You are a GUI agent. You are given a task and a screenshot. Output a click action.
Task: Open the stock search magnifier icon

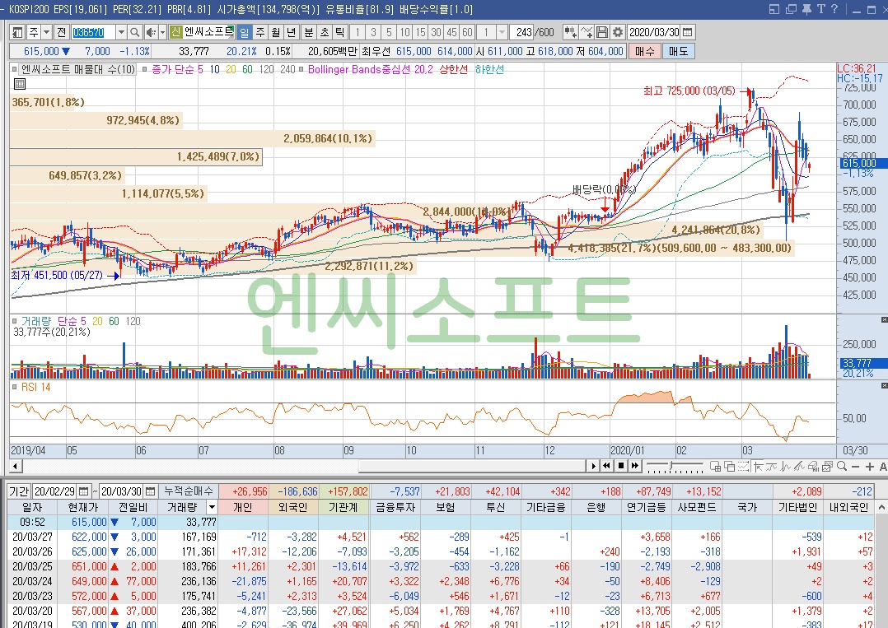(135, 32)
